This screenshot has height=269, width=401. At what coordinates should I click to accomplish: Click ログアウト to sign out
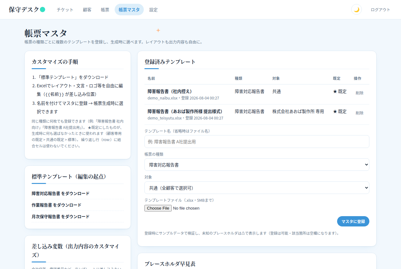380,10
